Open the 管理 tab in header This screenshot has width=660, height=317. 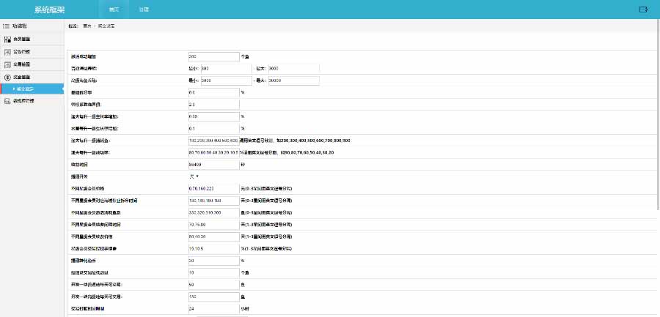pyautogui.click(x=143, y=10)
